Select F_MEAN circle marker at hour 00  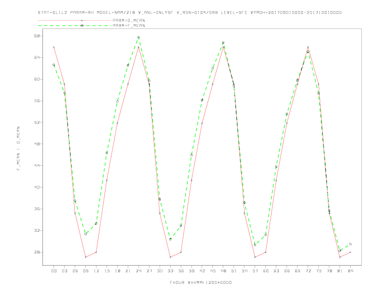(54, 65)
